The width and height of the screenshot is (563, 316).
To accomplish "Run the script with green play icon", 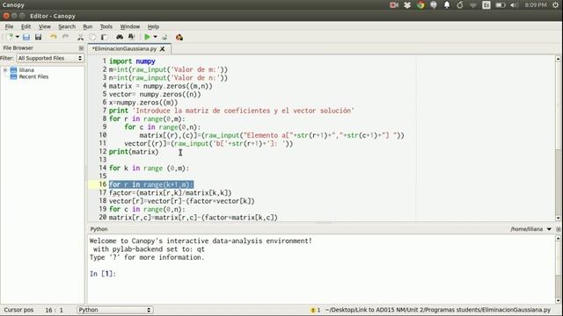I will pyautogui.click(x=147, y=37).
